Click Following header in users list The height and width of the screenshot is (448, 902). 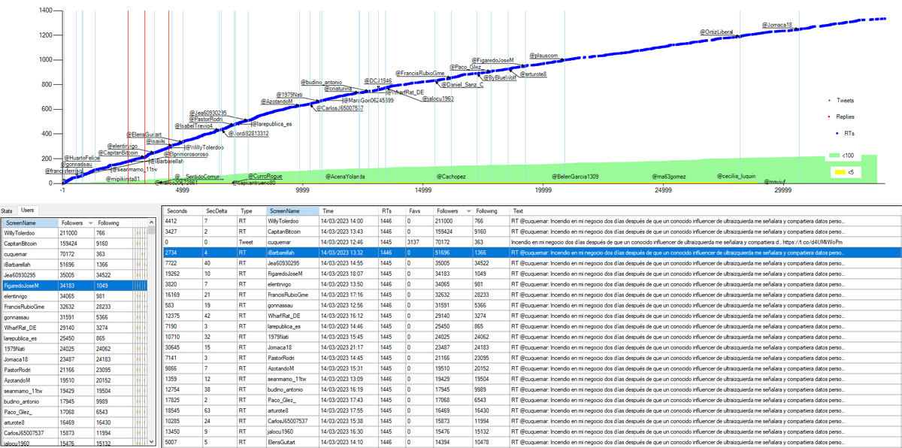pos(114,223)
